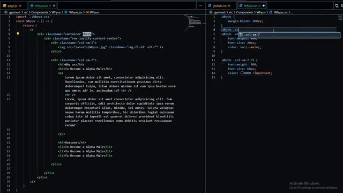Click the React file icon in left breadcrumb
This screenshot has width=343, height=193.
click(x=66, y=12)
